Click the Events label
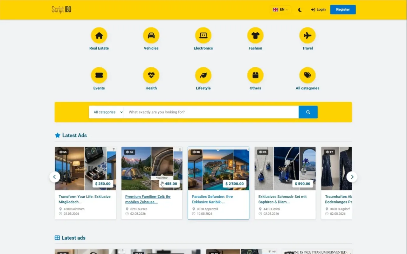The height and width of the screenshot is (254, 407). [x=99, y=88]
